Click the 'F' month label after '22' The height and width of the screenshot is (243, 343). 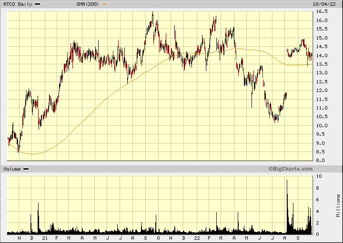(209, 238)
